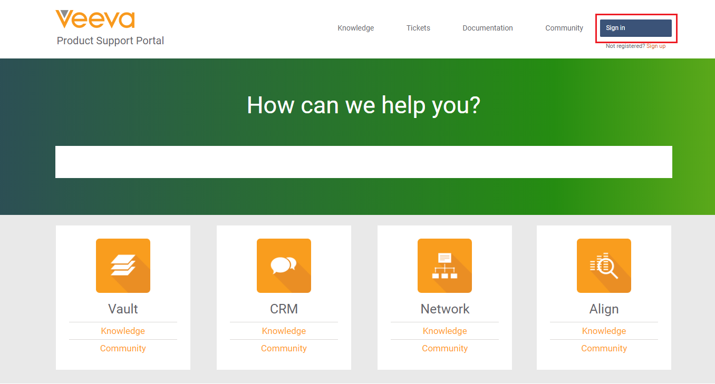Click the Align magnifier icon
The image size is (715, 384).
pyautogui.click(x=604, y=265)
